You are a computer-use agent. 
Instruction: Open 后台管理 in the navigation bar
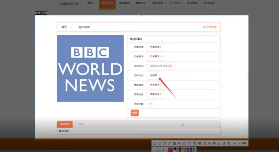tap(192, 3)
